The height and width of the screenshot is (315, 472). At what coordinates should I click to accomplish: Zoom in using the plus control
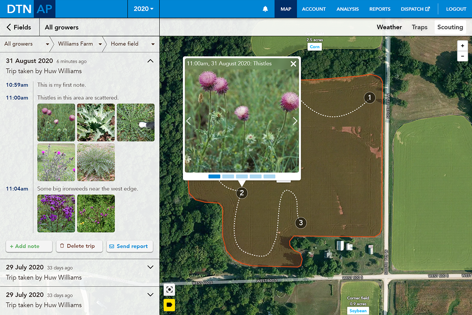(462, 46)
